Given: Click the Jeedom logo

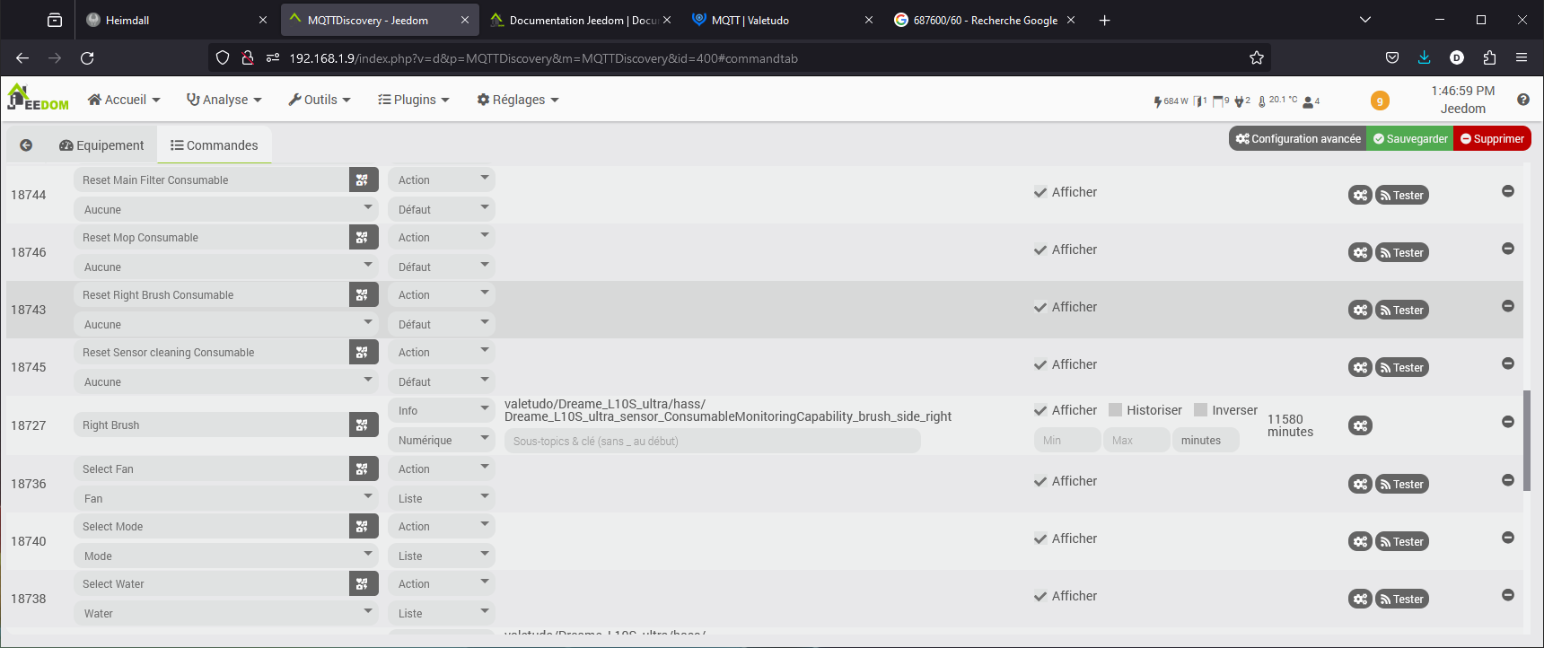Looking at the screenshot, I should click(x=38, y=99).
